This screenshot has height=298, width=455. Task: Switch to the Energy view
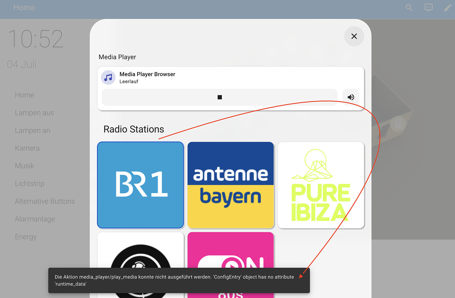(25, 236)
